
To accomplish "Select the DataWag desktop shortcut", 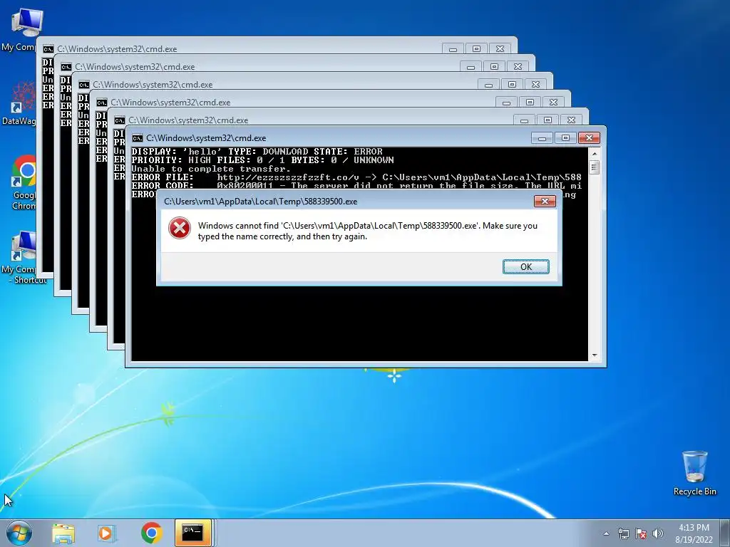I will pyautogui.click(x=19, y=103).
